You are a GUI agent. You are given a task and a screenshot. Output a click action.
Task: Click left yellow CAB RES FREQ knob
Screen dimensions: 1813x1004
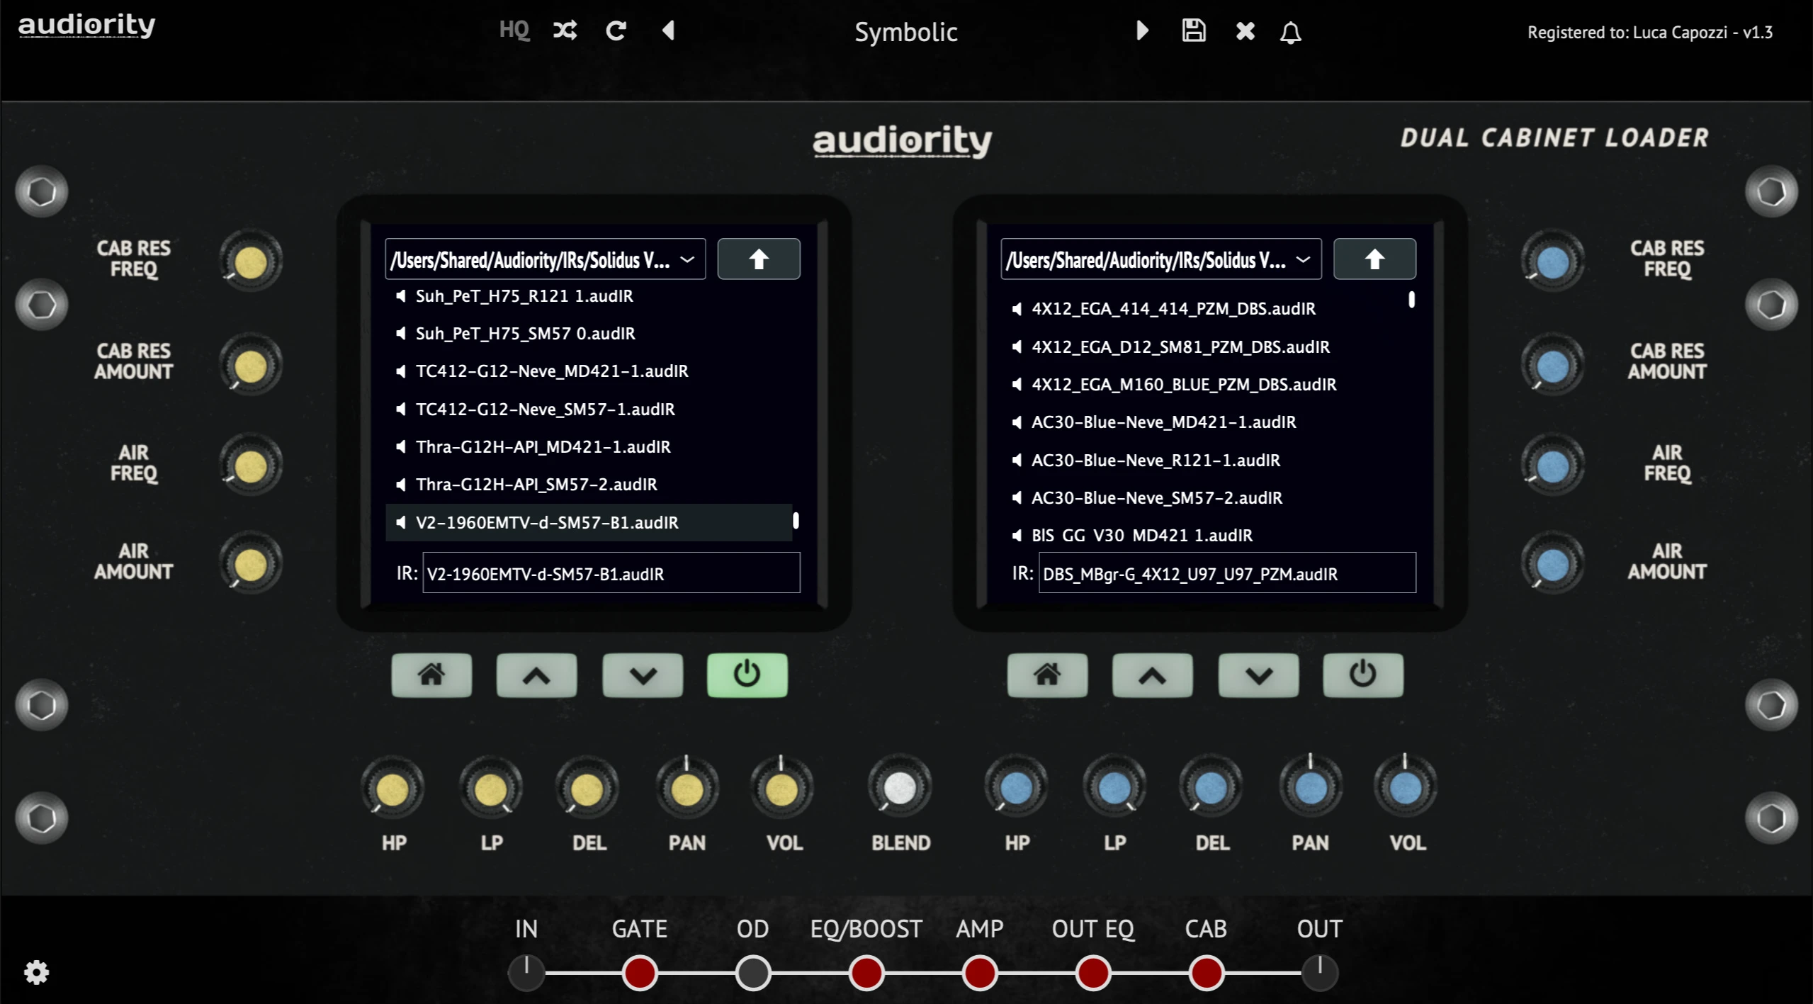pyautogui.click(x=251, y=262)
